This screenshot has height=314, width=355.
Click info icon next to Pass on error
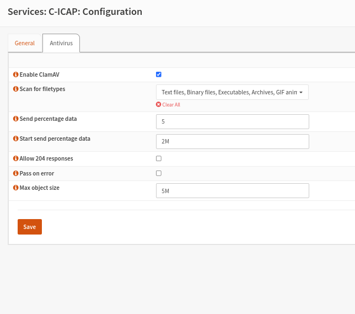click(x=15, y=173)
